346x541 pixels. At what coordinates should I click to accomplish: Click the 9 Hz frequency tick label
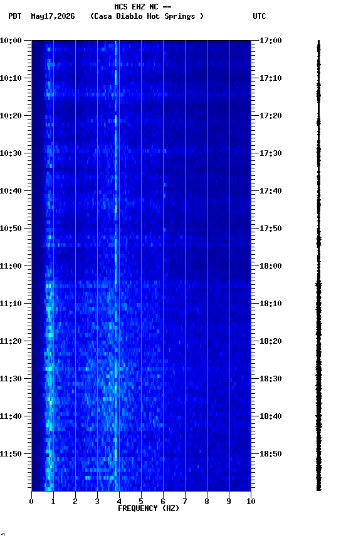[229, 502]
